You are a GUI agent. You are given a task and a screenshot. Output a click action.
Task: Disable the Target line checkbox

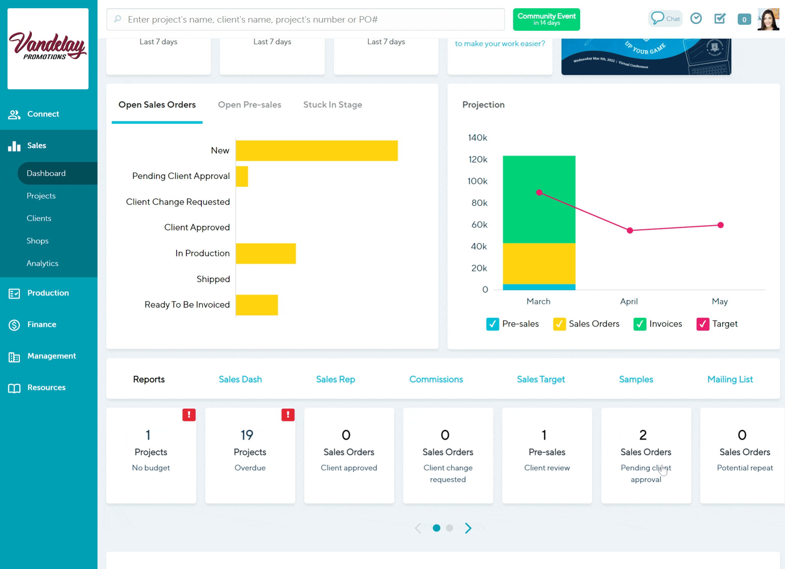[702, 324]
